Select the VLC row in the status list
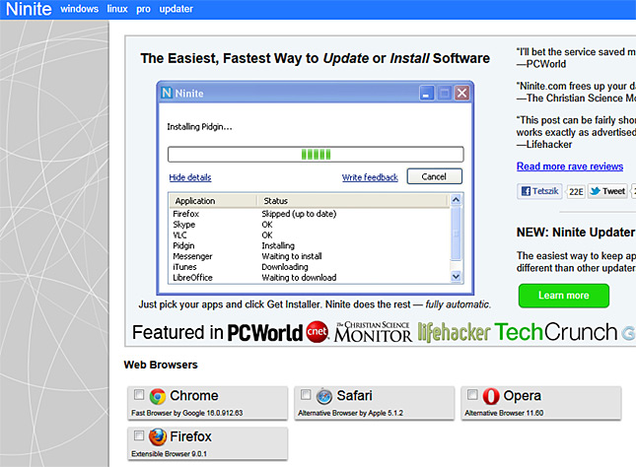This screenshot has width=636, height=467. (310, 235)
